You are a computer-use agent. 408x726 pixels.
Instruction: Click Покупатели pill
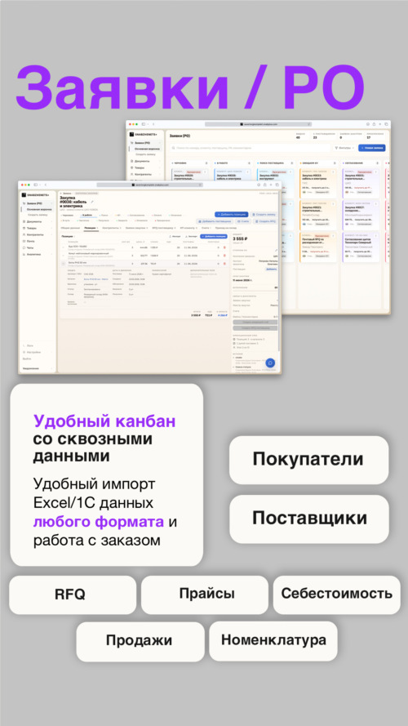(308, 459)
